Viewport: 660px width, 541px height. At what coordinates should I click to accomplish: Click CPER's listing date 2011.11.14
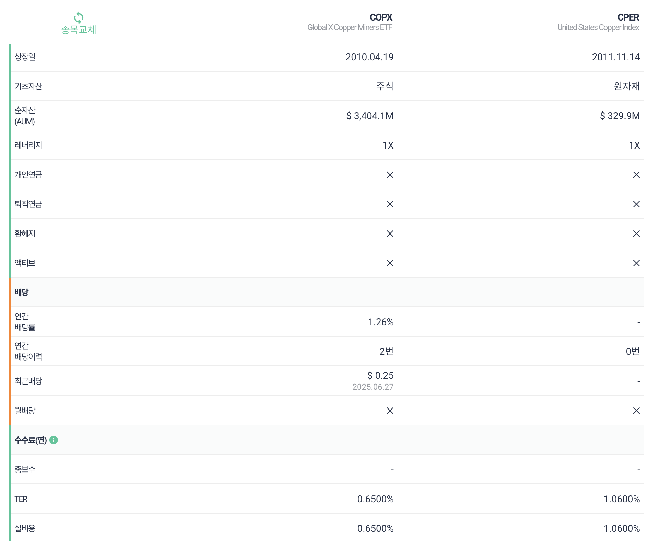[615, 57]
